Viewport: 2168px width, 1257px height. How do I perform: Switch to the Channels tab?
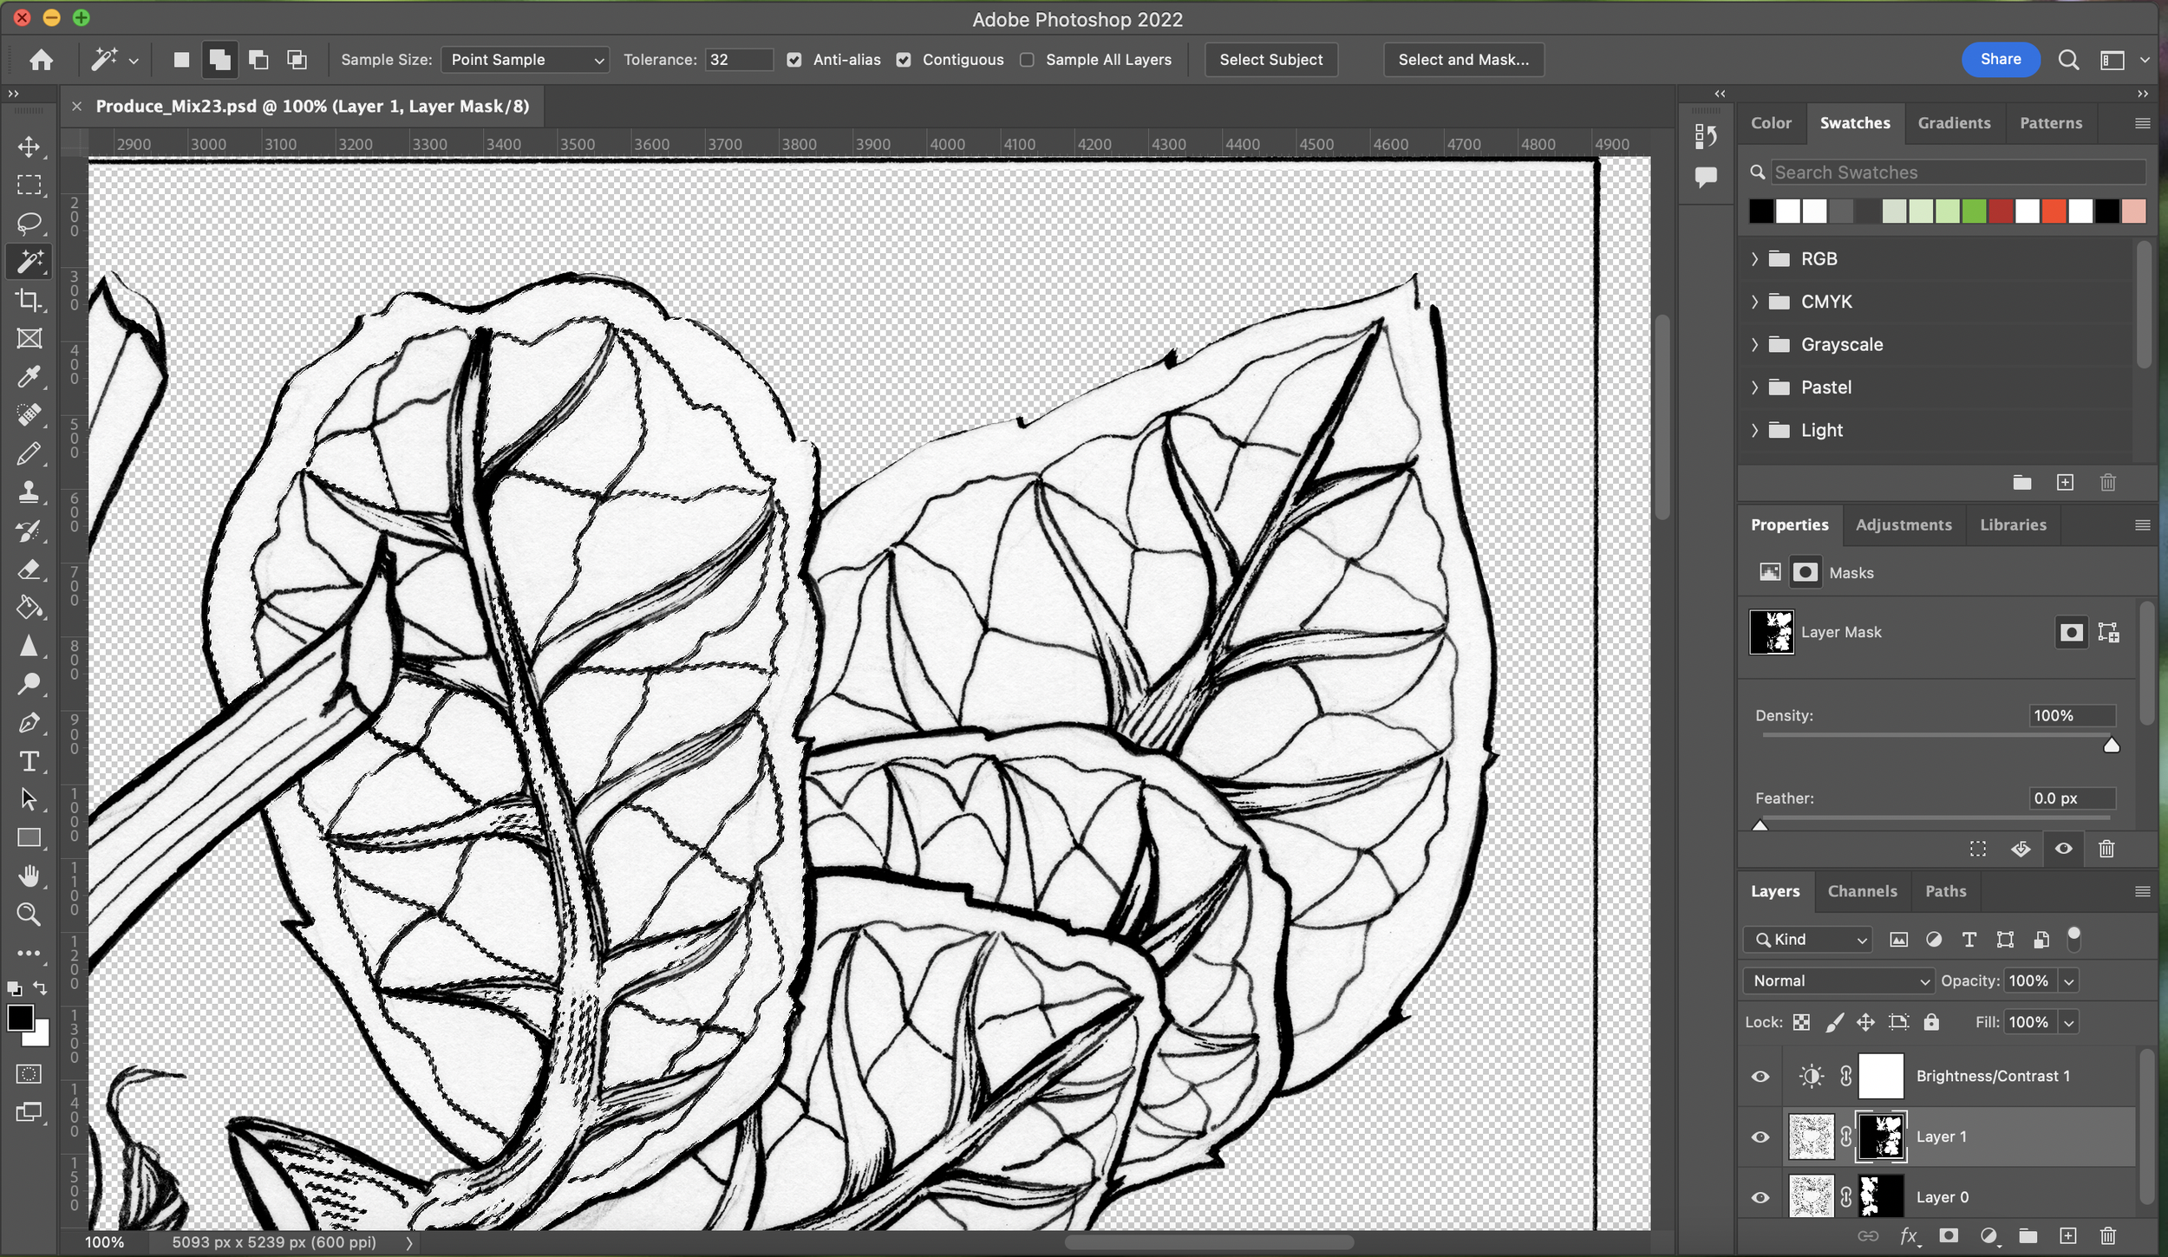coord(1862,891)
